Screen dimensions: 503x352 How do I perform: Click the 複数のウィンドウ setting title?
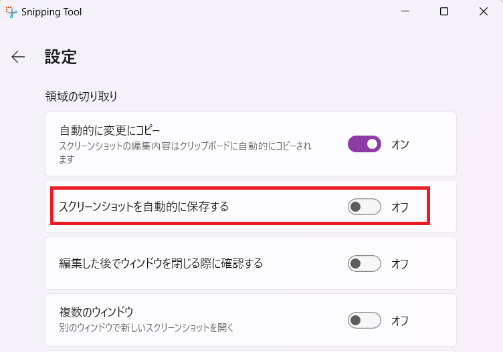pos(96,312)
